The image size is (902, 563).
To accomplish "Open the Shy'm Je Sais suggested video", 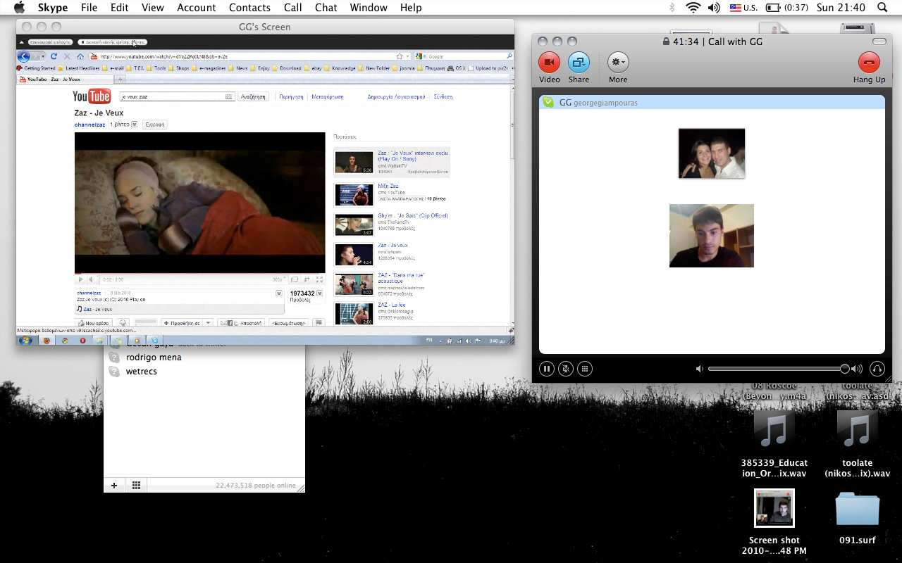I will 413,215.
